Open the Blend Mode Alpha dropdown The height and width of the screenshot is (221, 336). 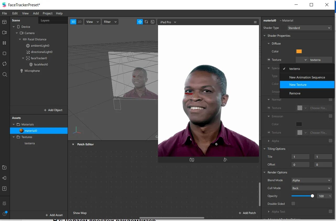312,180
